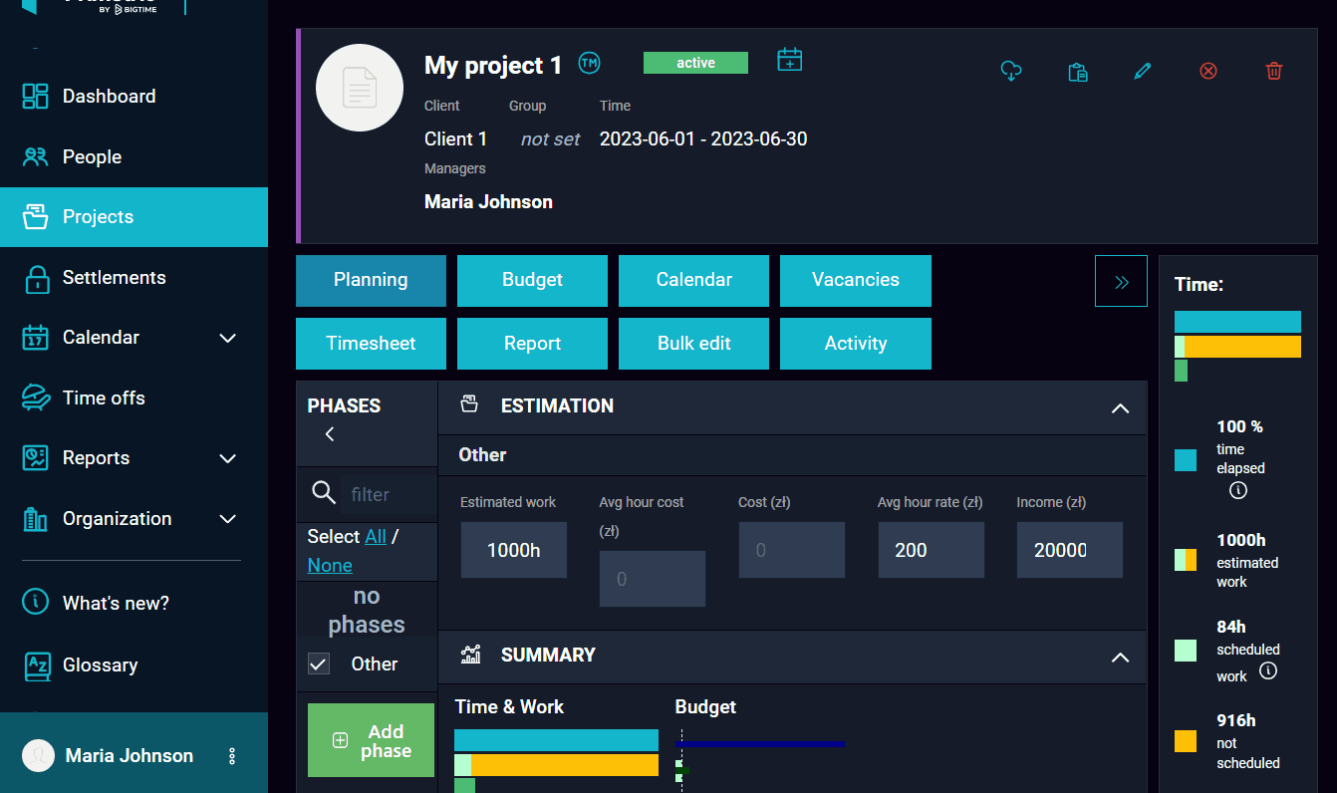Expand the Organization sidebar menu
Screen dimensions: 1337x793
(x=228, y=519)
